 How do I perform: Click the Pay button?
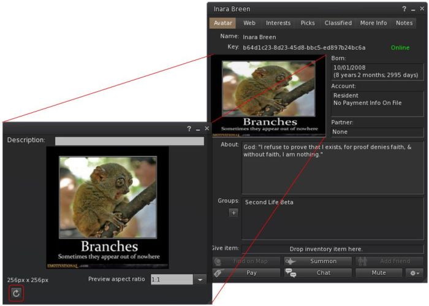(x=246, y=273)
